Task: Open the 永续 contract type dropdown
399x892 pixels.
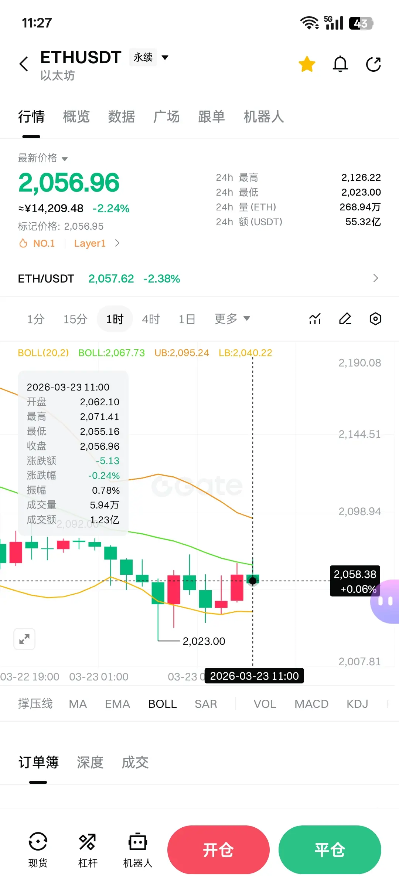Action: pyautogui.click(x=149, y=57)
